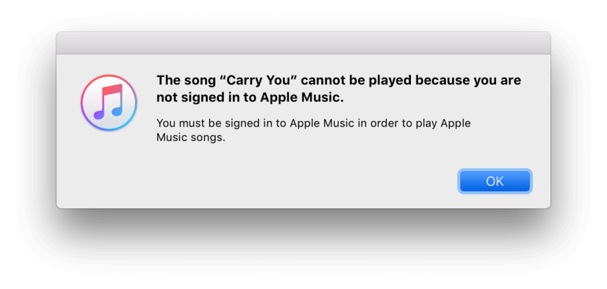The width and height of the screenshot is (607, 289).
Task: Click the words "you are" in the heading
Action: click(497, 81)
